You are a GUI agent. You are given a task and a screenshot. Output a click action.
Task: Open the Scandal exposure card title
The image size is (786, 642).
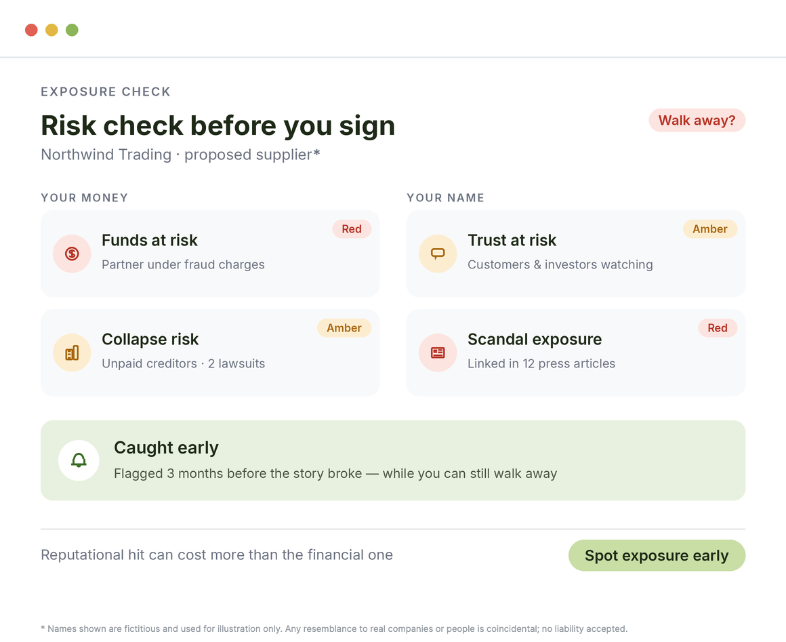point(535,340)
